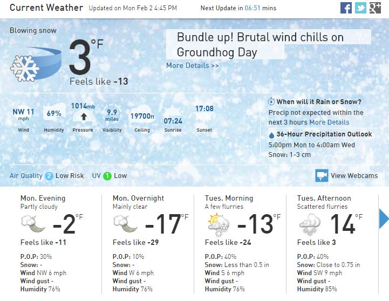Open Google Plus share icon
Screen dimensions: 389x301
point(375,8)
